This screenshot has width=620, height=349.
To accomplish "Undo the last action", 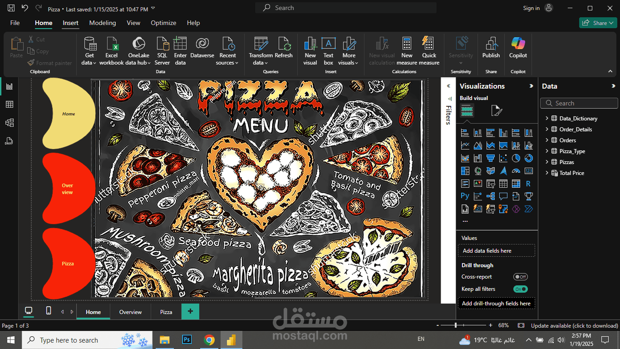I will tap(25, 8).
